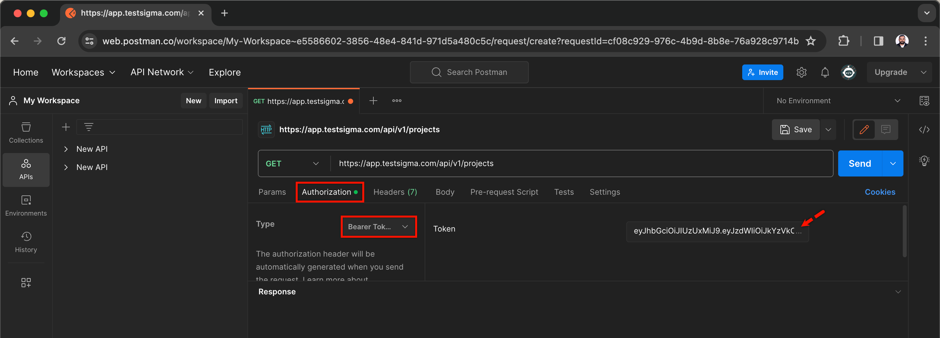Select the GET app.testsigma request tab
The width and height of the screenshot is (940, 338).
click(304, 101)
